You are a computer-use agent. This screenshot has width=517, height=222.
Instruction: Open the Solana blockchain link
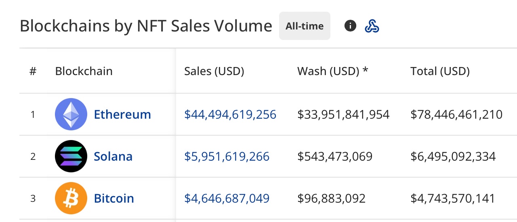point(113,156)
